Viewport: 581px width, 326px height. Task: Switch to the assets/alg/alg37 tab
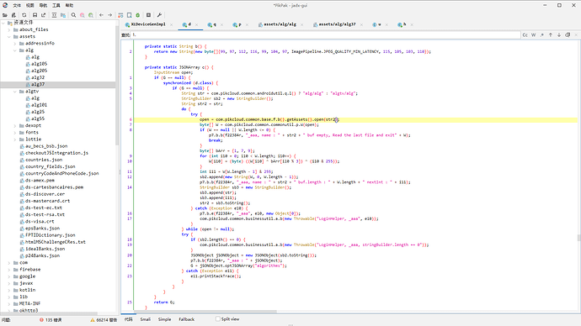tap(337, 24)
